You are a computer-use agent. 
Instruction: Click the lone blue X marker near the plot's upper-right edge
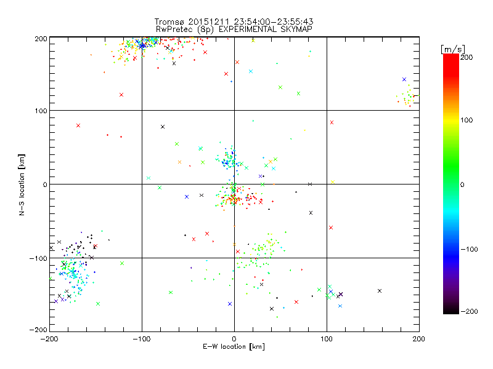[404, 79]
